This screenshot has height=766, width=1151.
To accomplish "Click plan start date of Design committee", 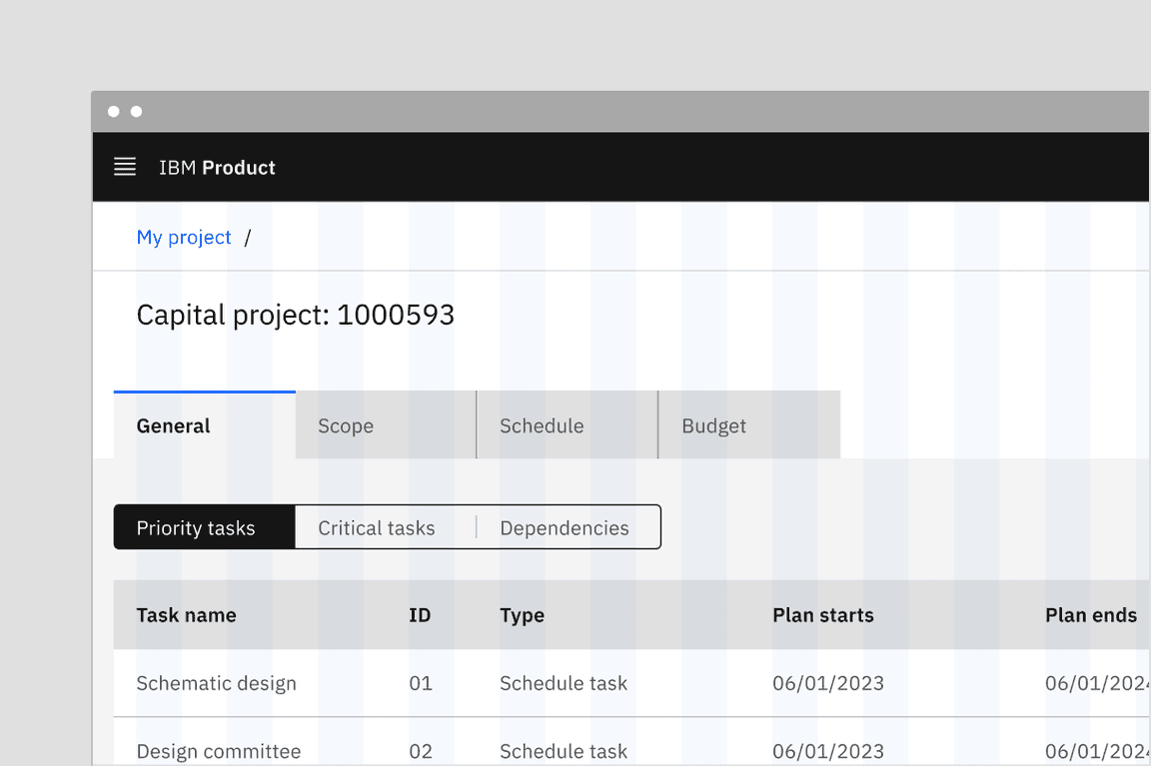I will 828,751.
